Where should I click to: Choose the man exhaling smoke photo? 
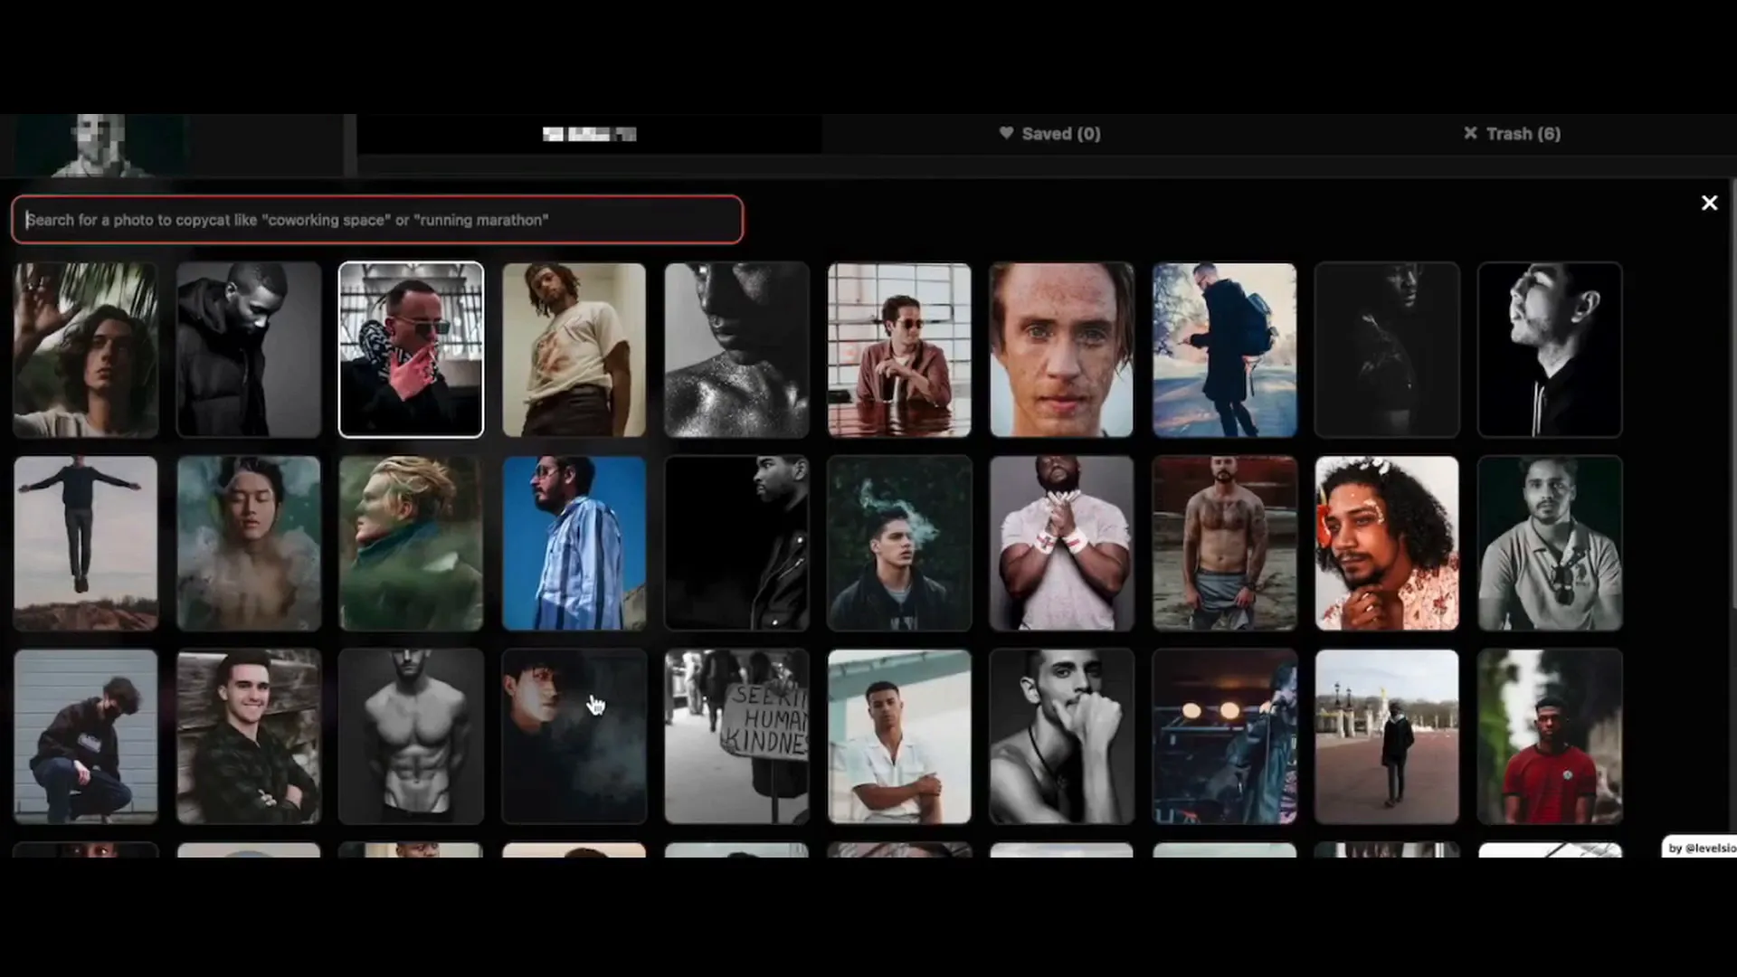pyautogui.click(x=898, y=543)
